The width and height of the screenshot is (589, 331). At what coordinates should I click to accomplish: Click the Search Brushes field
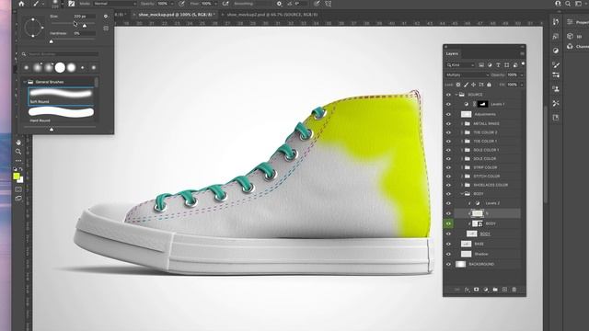pos(62,54)
